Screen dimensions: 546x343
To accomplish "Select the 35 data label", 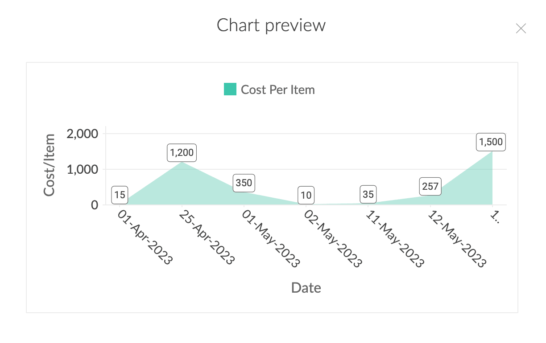I will pyautogui.click(x=368, y=194).
